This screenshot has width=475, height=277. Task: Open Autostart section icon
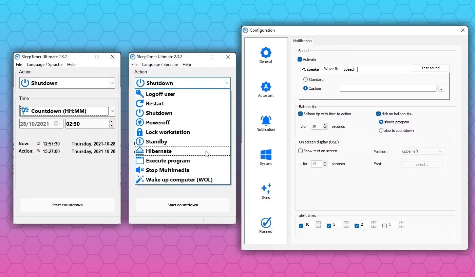click(x=266, y=87)
